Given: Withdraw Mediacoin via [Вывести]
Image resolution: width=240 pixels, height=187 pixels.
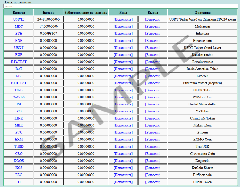Looking at the screenshot, I should click(153, 27).
